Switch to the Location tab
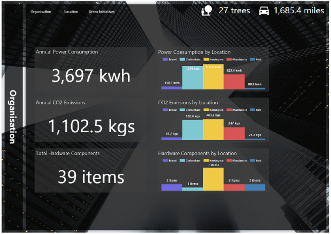The width and height of the screenshot is (331, 234). click(71, 12)
